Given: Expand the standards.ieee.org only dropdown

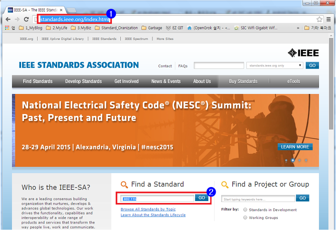Looking at the screenshot, I should click(275, 65).
